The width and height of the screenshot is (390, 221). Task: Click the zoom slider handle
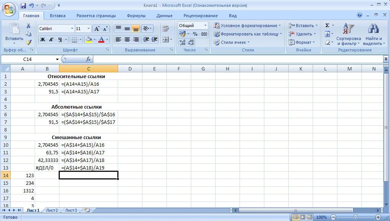click(x=355, y=217)
